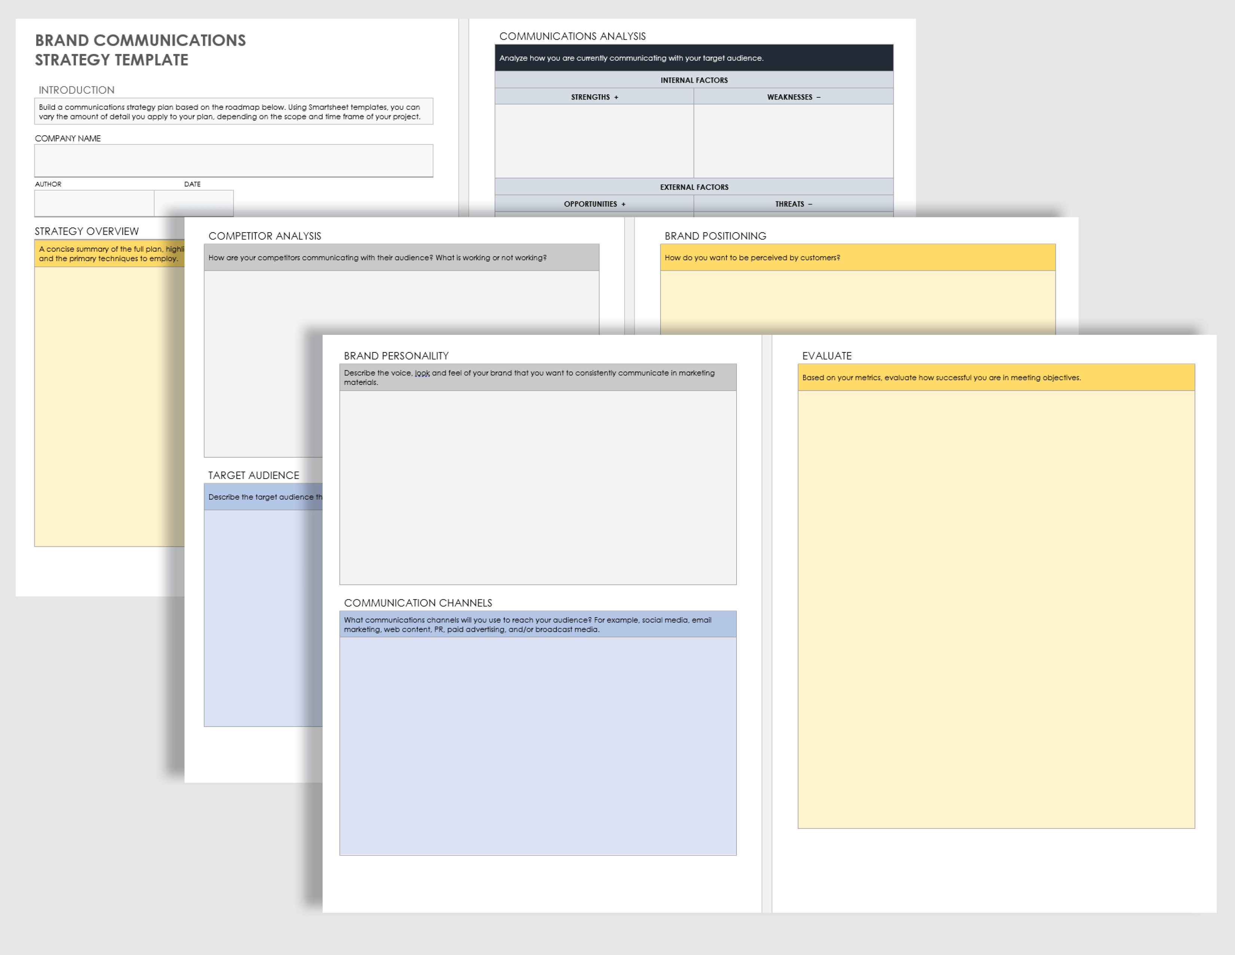Click the 'Describe the target audience' prompt
Image resolution: width=1235 pixels, height=955 pixels.
click(263, 497)
